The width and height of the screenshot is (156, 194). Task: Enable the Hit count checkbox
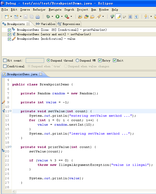[x=5, y=60]
